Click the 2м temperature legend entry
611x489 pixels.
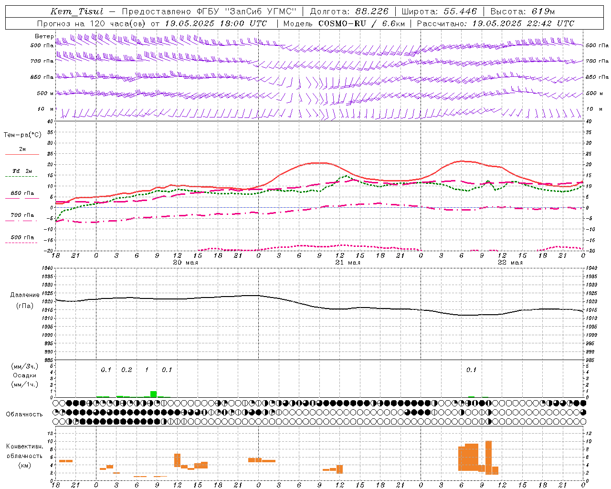coord(22,149)
